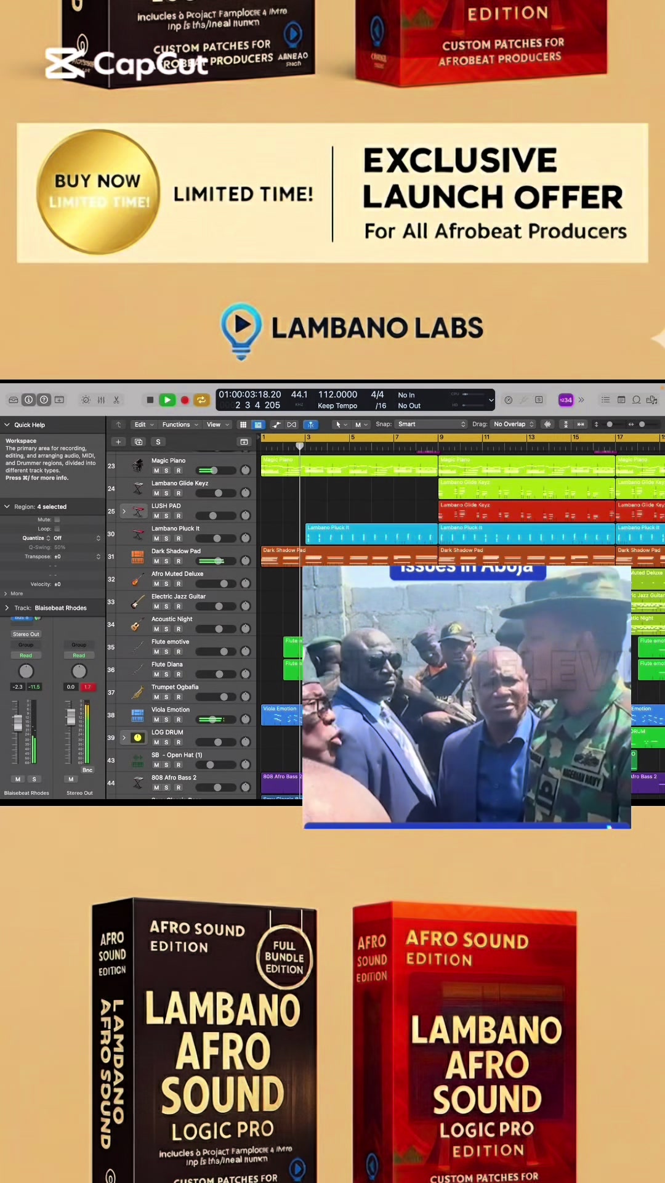The width and height of the screenshot is (665, 1183).
Task: Solo the 808 Afro Bass 2 track
Action: [166, 787]
